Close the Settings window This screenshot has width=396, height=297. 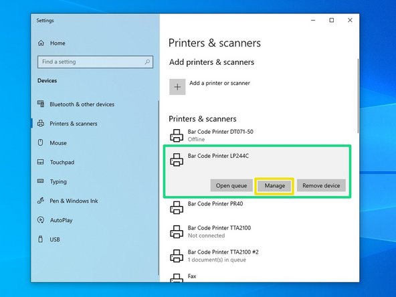coord(350,20)
